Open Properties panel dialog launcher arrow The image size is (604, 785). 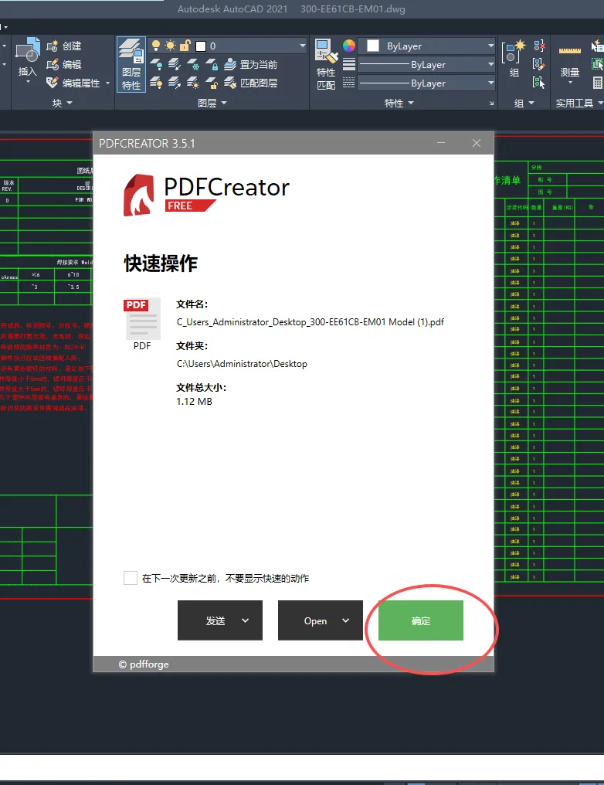click(491, 103)
